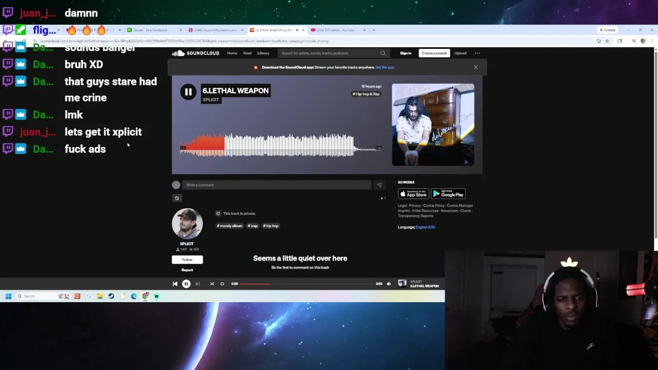
Task: Click the Sign in link
Action: pyautogui.click(x=406, y=53)
